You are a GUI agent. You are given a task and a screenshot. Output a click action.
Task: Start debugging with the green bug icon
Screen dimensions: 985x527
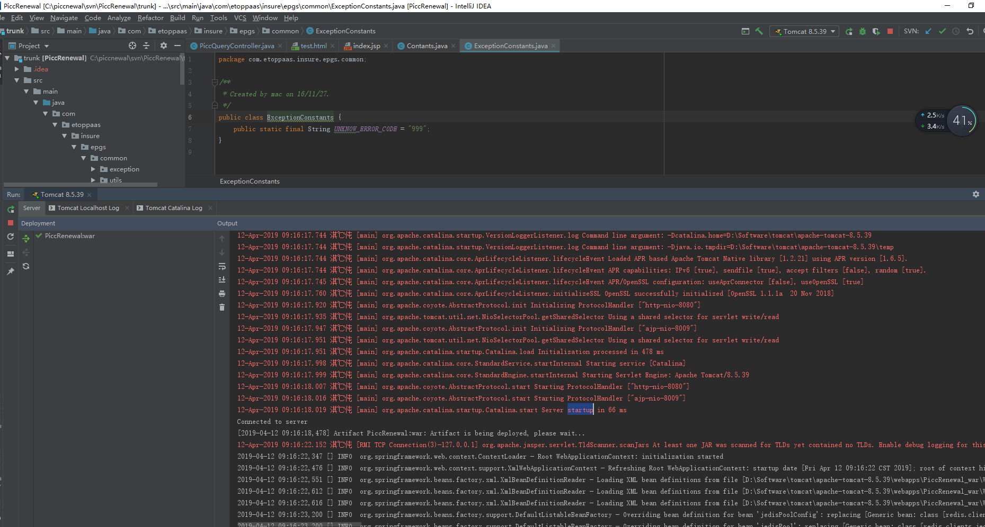tap(863, 31)
